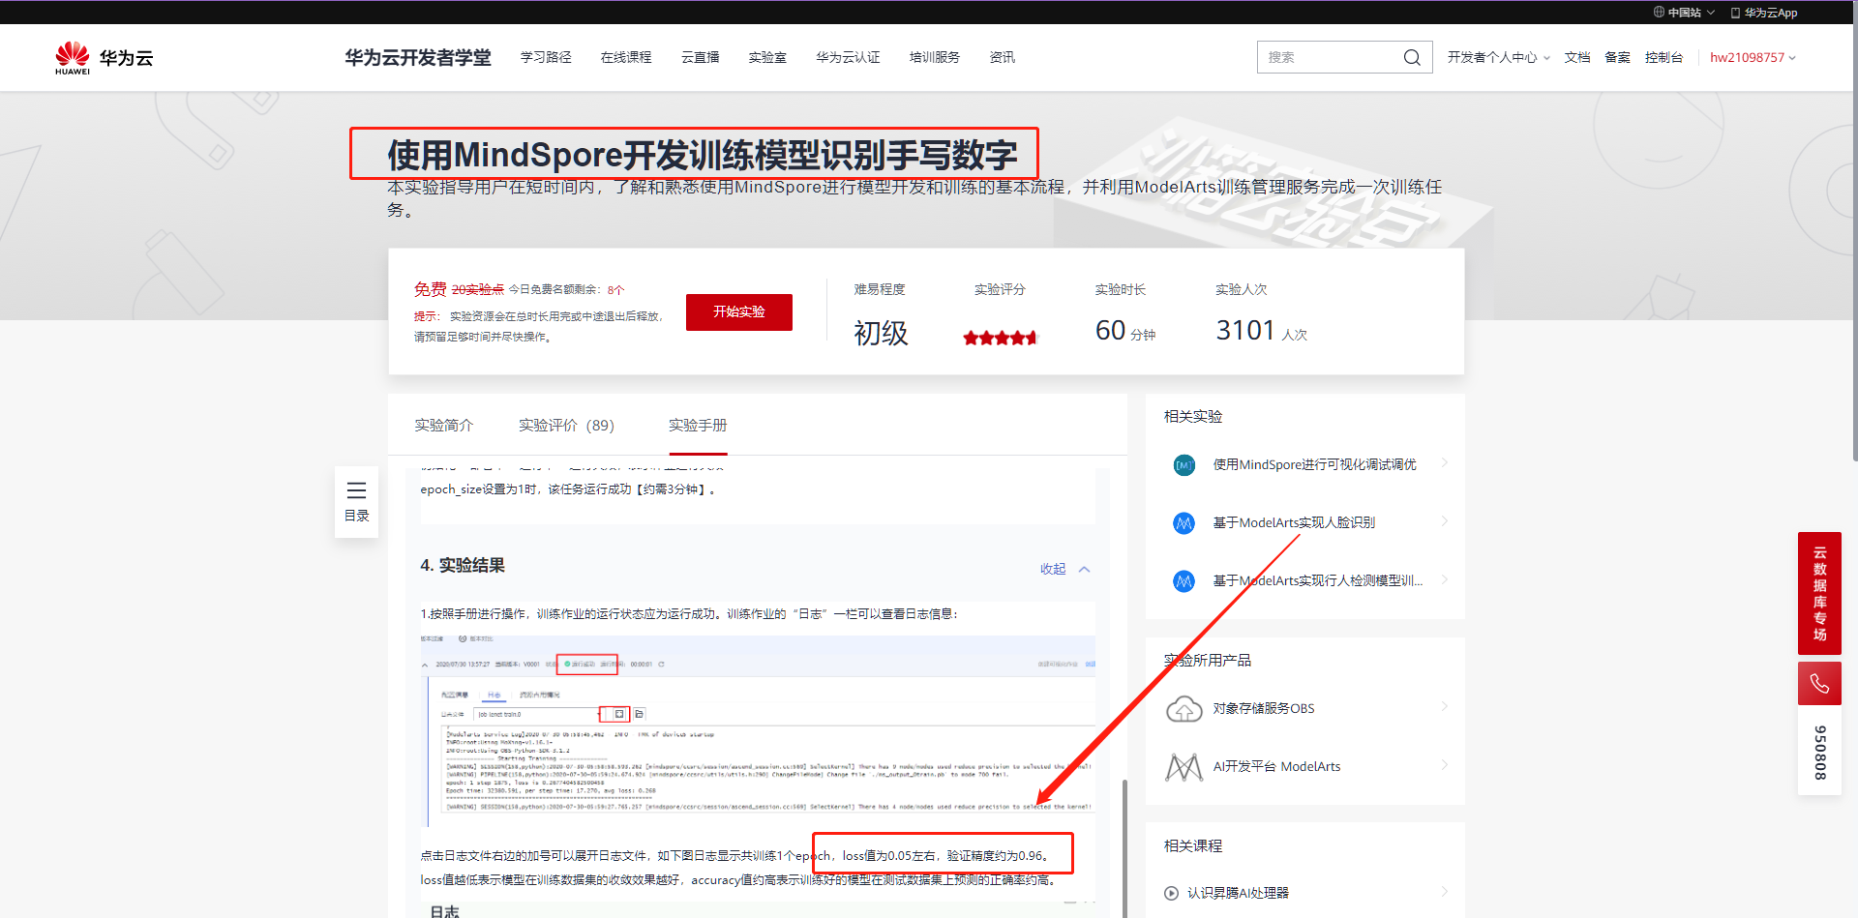Click the MindSpore related experiment icon
Image resolution: width=1858 pixels, height=918 pixels.
(x=1184, y=465)
